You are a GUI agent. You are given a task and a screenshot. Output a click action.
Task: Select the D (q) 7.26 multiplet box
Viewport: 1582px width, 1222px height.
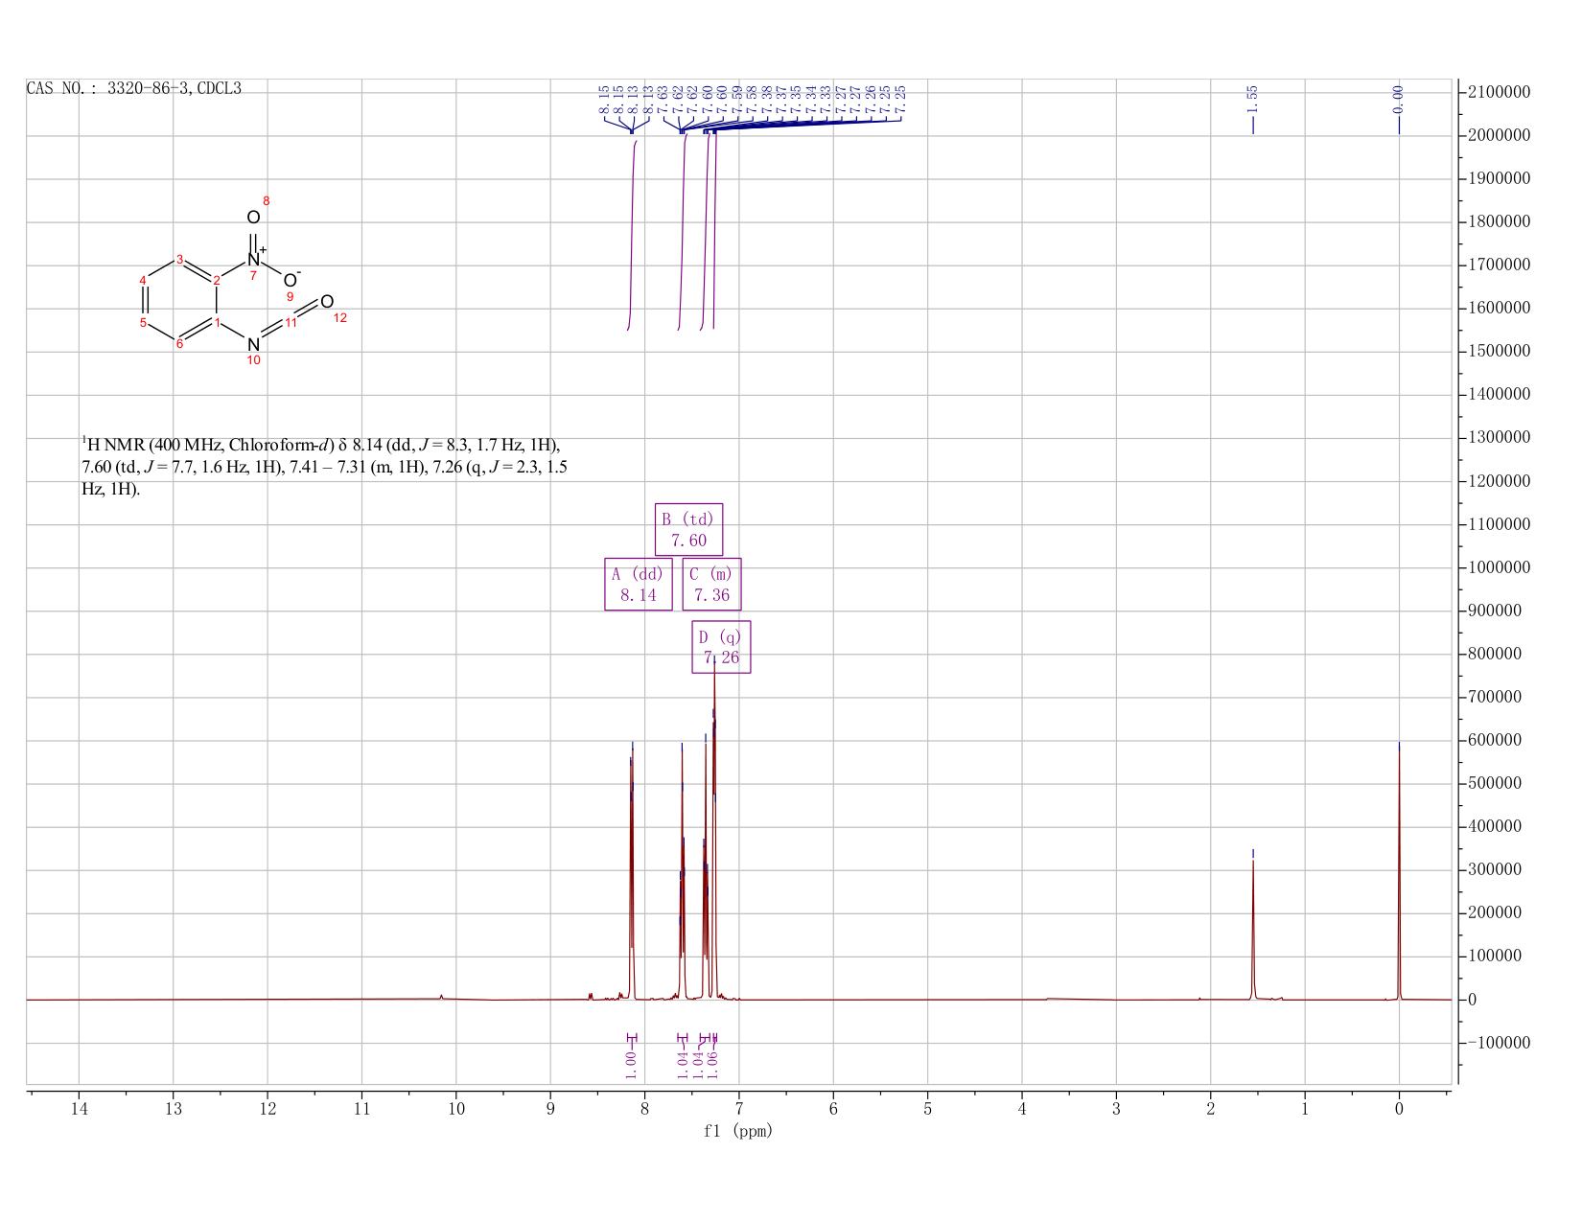pyautogui.click(x=721, y=647)
